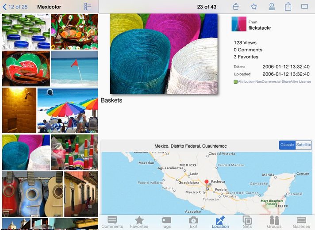Tap the 128 Views count
This screenshot has width=315, height=230.
coord(245,42)
